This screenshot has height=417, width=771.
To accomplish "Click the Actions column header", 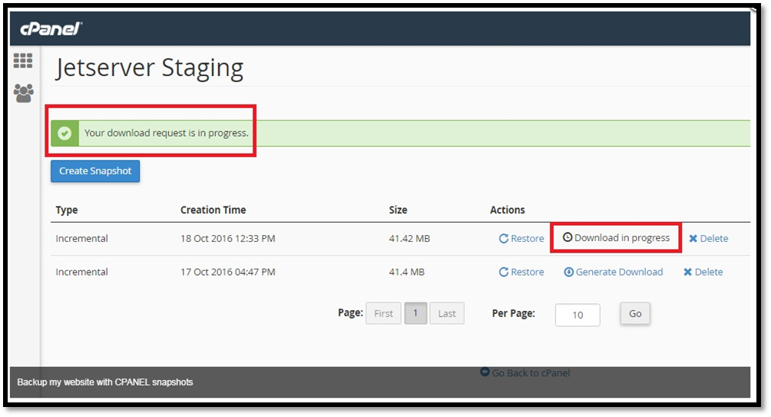I will point(508,210).
